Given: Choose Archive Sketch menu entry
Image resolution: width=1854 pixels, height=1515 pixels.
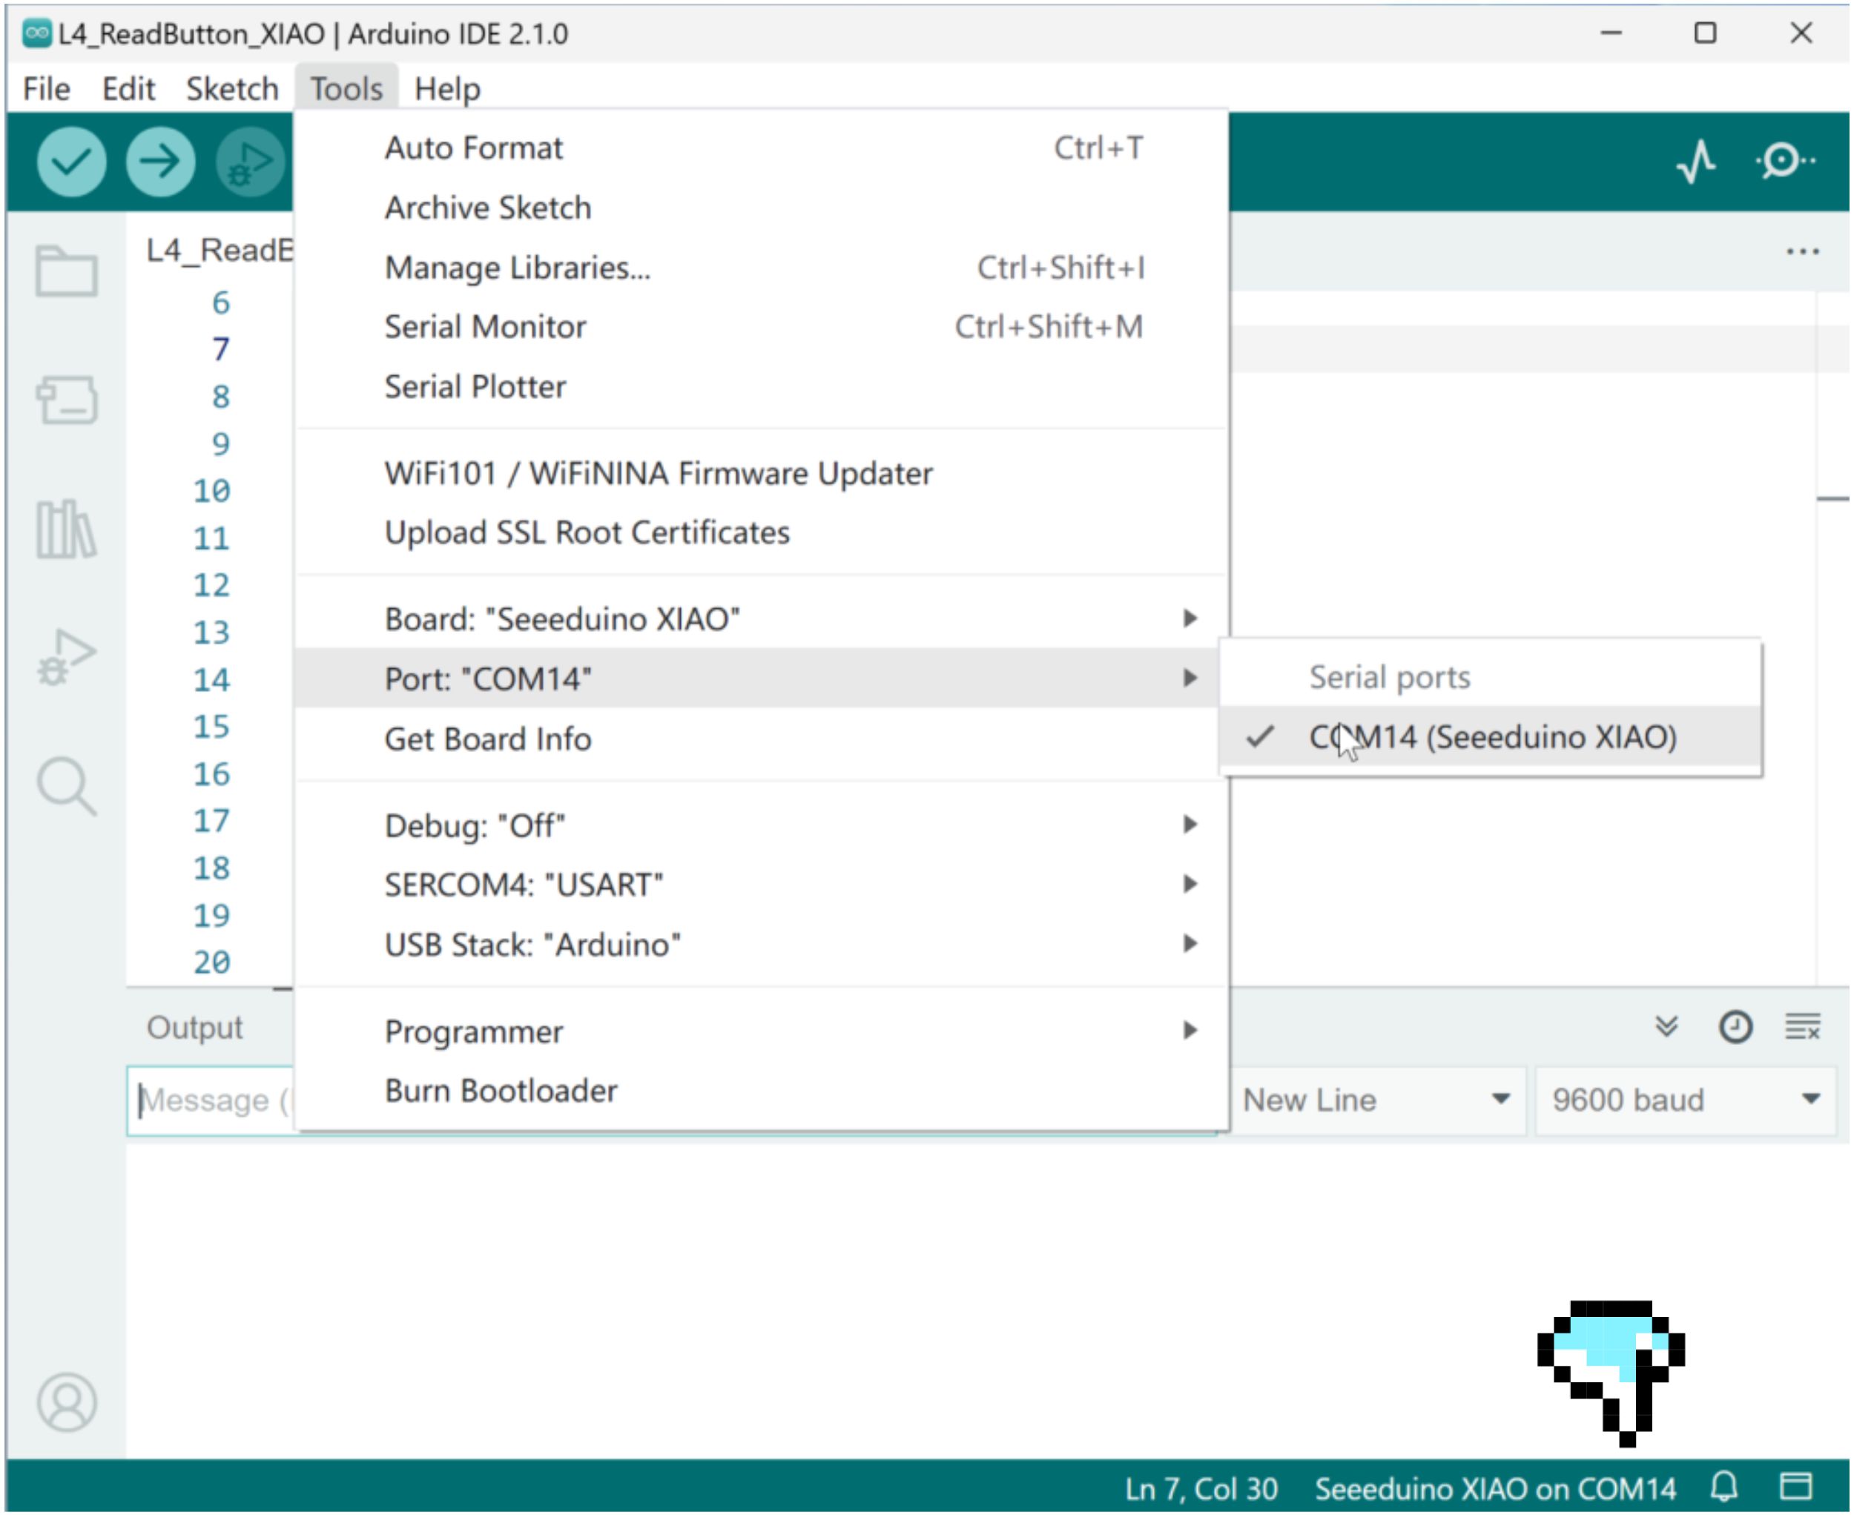Looking at the screenshot, I should (761, 208).
